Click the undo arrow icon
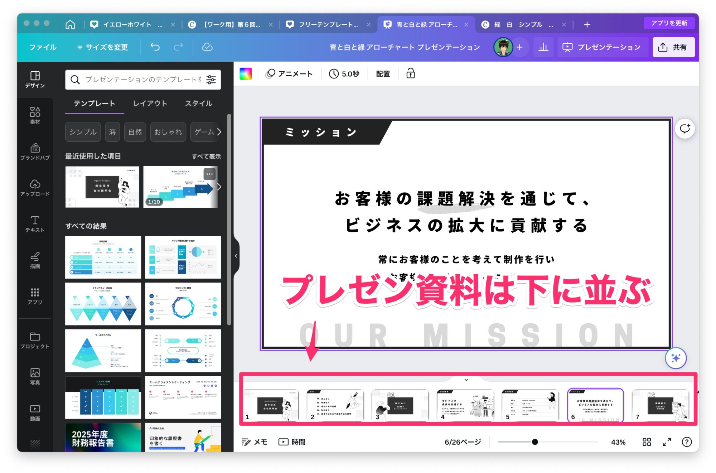The image size is (716, 473). pos(155,47)
